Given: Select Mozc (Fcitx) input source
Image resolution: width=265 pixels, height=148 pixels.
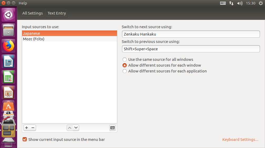Looking at the screenshot, I should pos(69,39).
